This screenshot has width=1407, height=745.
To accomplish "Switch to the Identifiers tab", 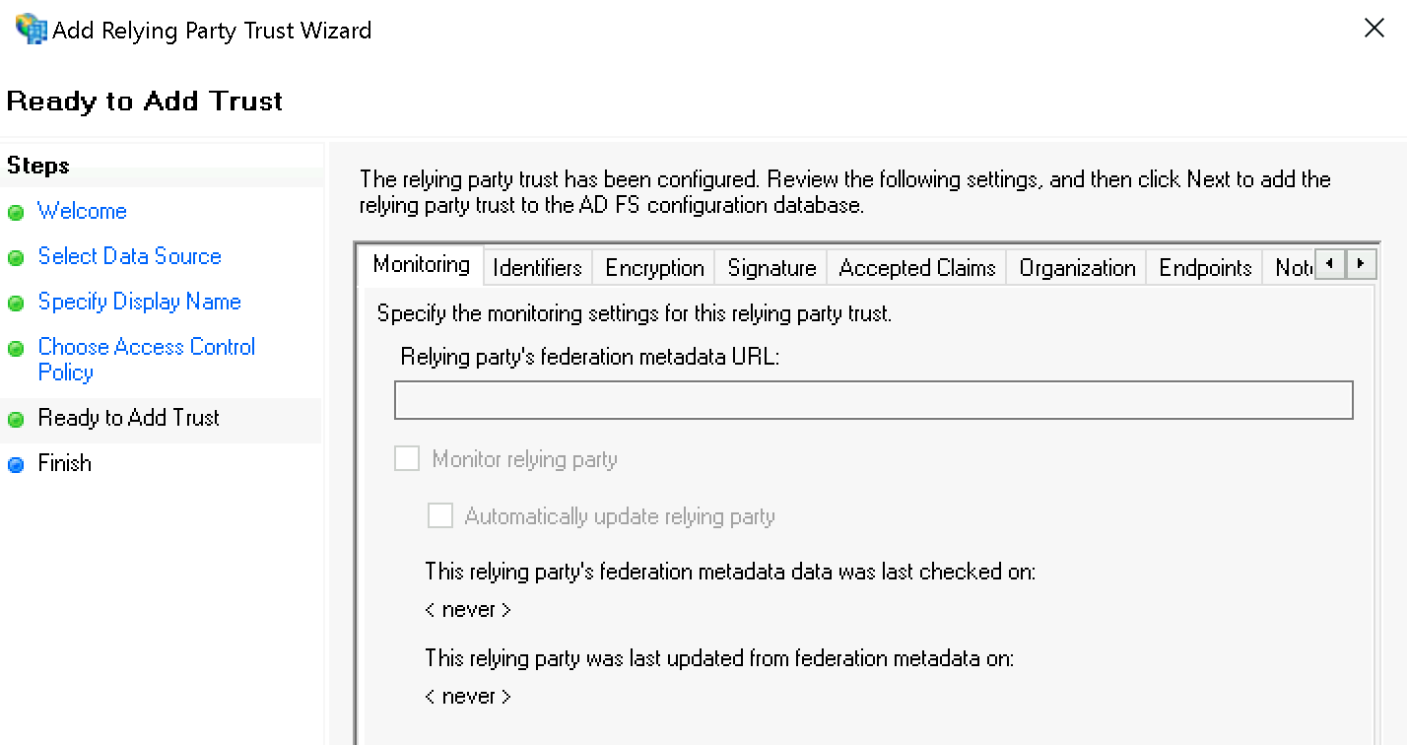I will click(537, 268).
